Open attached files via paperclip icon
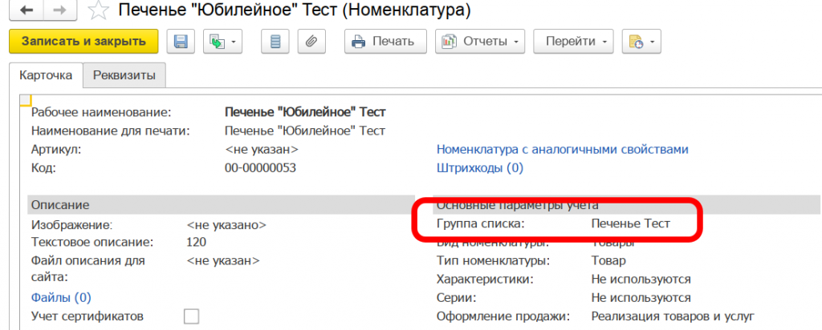This screenshot has width=822, height=330. (310, 41)
